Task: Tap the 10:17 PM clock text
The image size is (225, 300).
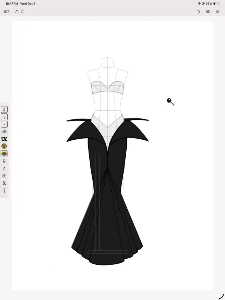Action: [x=12, y=4]
